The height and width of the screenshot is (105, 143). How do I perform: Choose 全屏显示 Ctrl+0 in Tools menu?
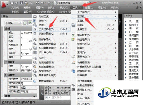[x=95, y=29]
